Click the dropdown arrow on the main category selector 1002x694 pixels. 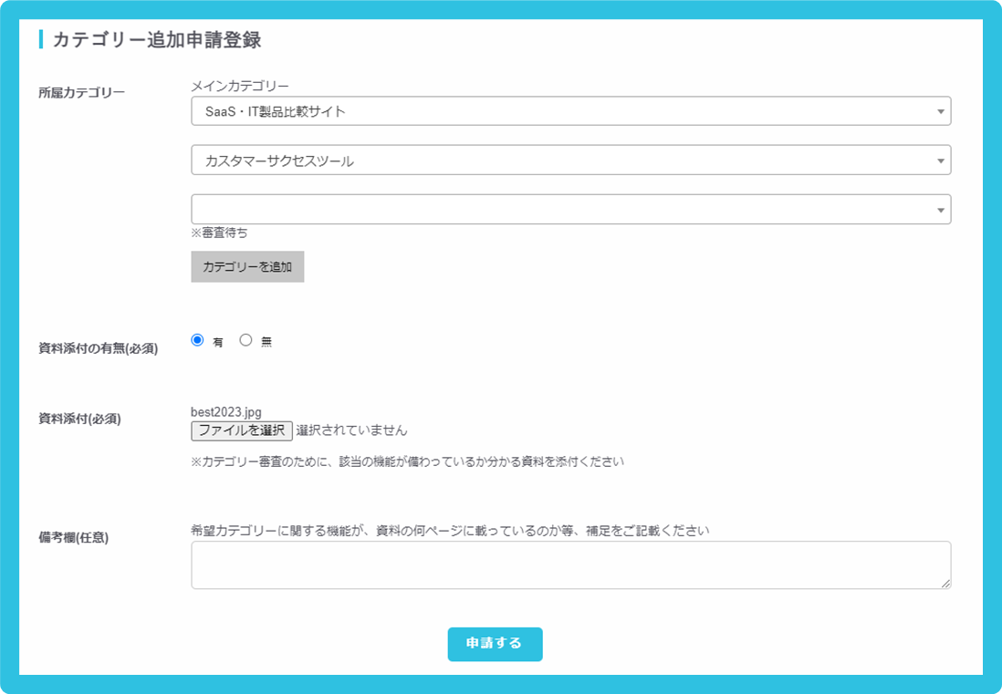coord(942,110)
